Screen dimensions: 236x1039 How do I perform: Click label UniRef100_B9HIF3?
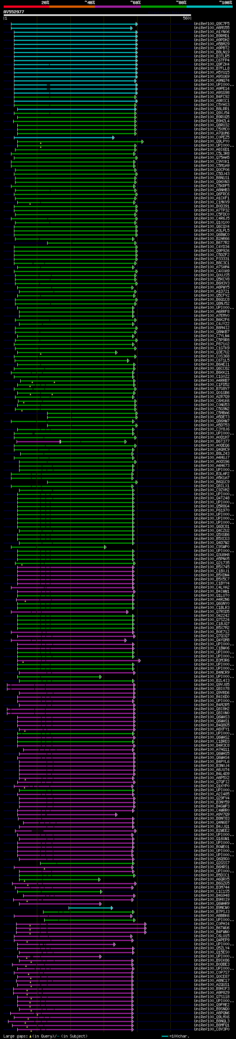point(212,989)
